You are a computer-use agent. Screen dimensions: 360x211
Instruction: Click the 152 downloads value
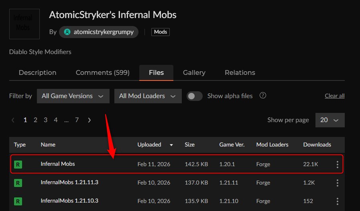click(308, 201)
